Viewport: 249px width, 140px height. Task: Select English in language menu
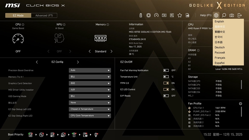click(228, 21)
